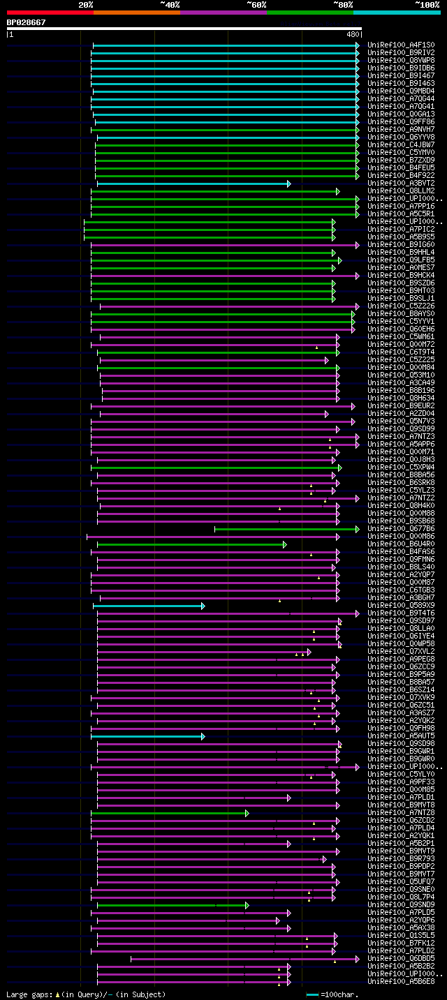Click the short cyan bar for UniRef100_Q589X9
Screen dimensions: 447x1000
point(149,606)
